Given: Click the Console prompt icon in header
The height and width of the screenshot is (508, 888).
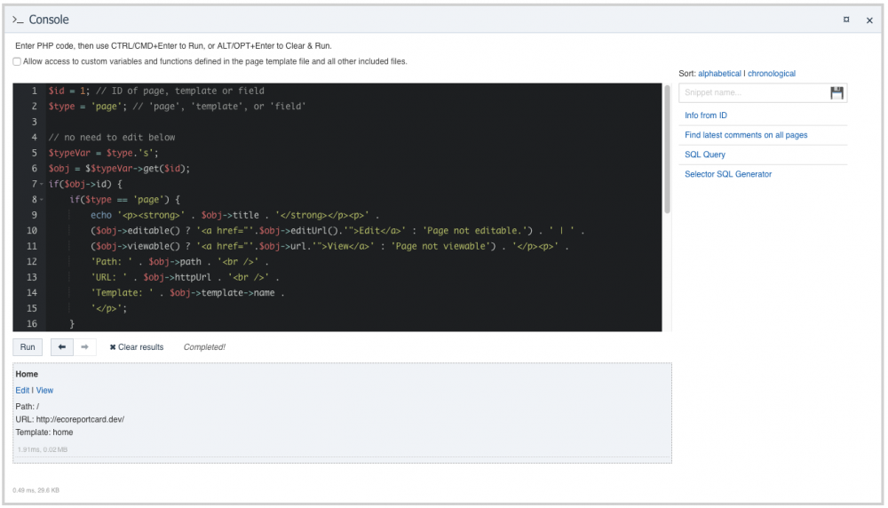Looking at the screenshot, I should pyautogui.click(x=18, y=20).
